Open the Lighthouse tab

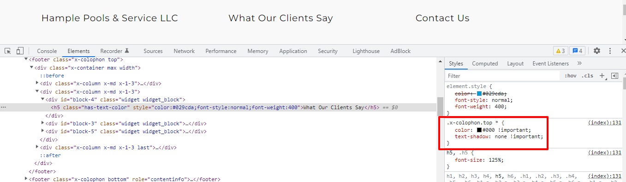tap(366, 51)
